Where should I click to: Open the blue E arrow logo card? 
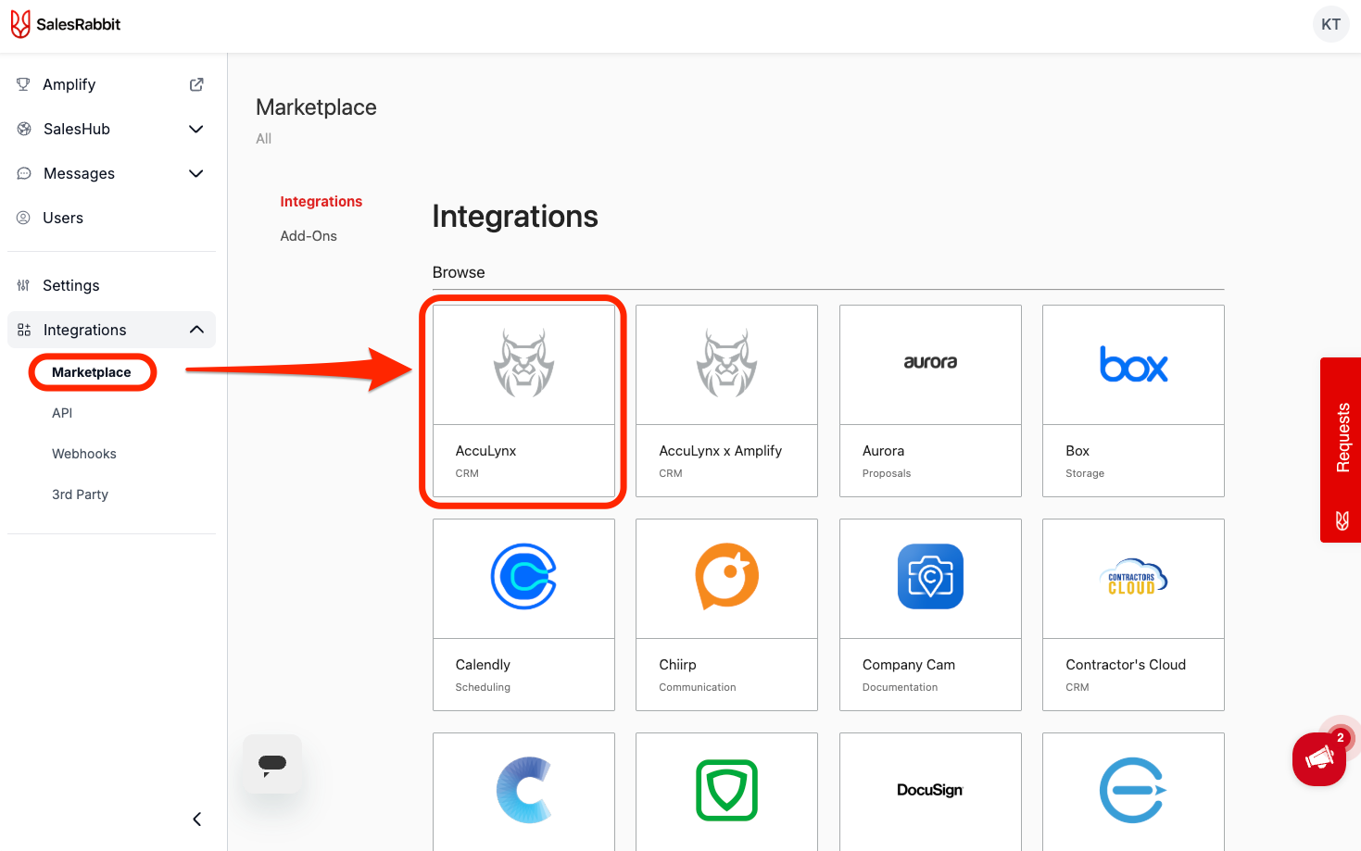tap(1133, 792)
